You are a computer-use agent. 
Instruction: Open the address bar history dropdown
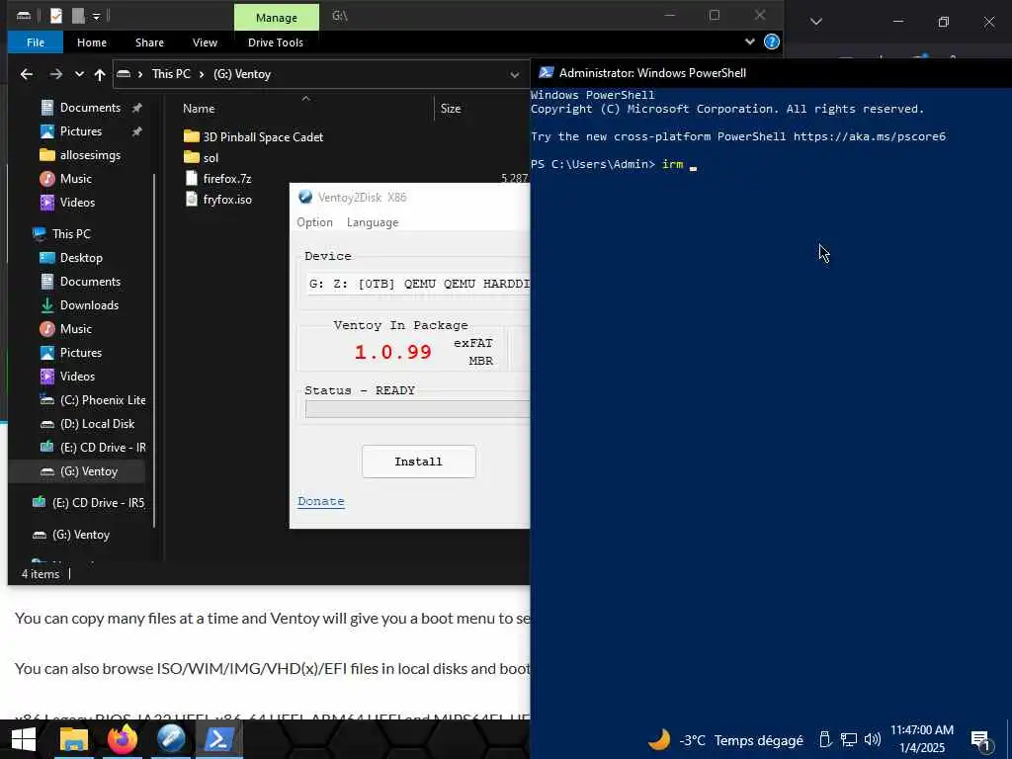click(x=514, y=75)
